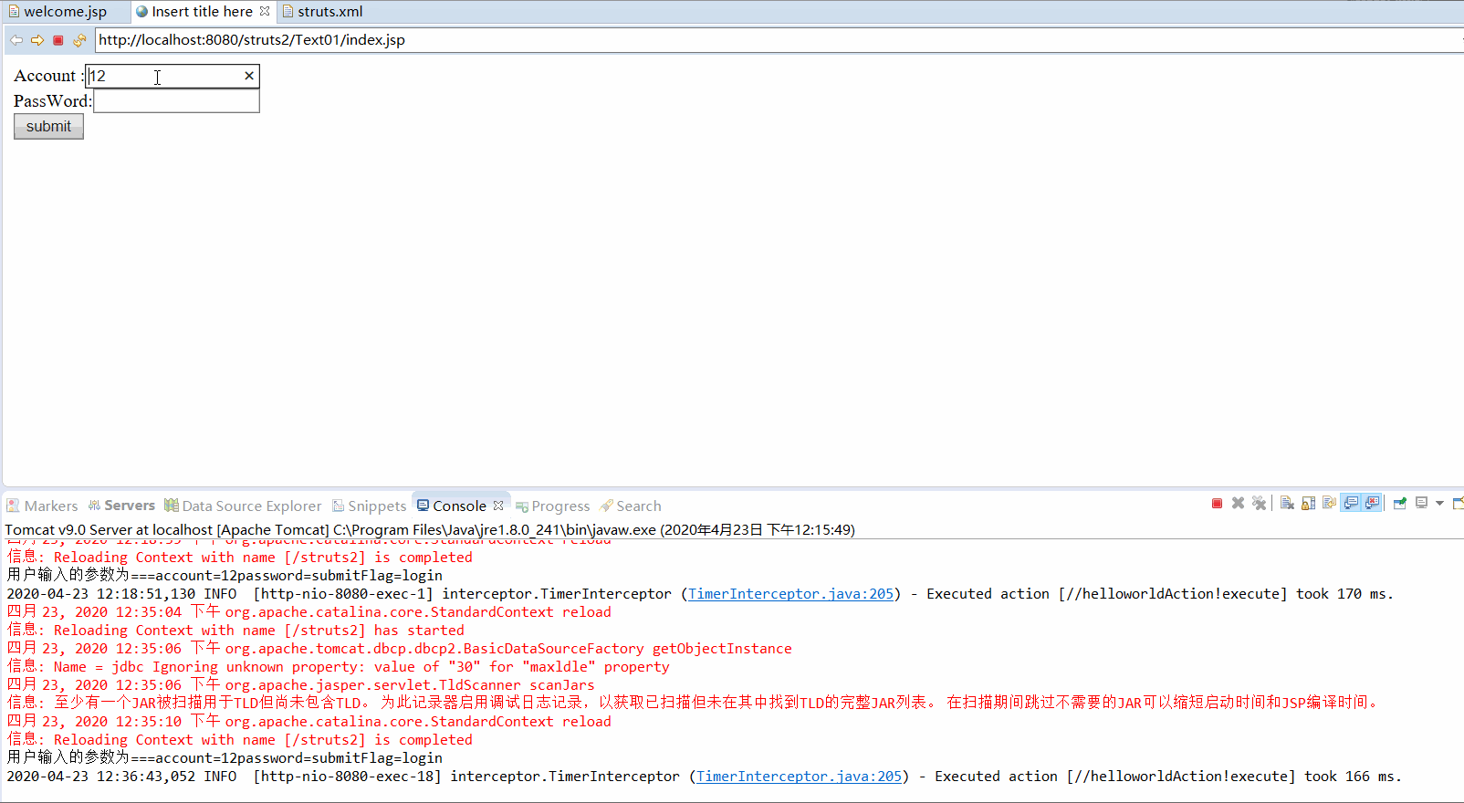
Task: Click the 12:35:10 StandardContext reload log line
Action: tap(308, 722)
